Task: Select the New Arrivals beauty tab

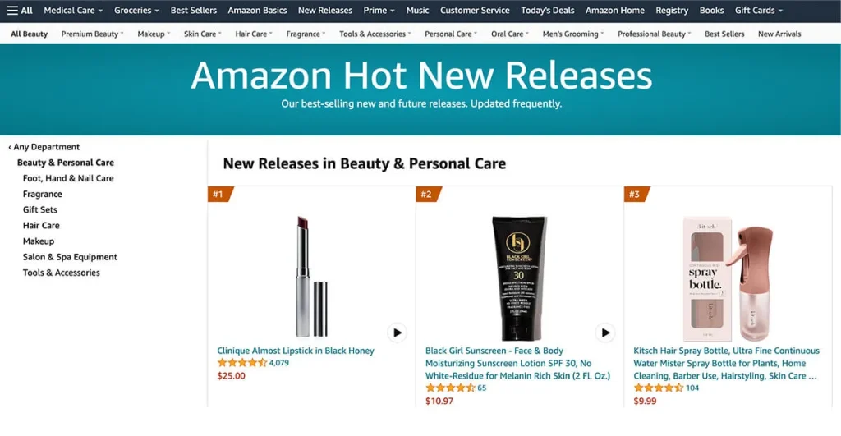Action: point(779,34)
